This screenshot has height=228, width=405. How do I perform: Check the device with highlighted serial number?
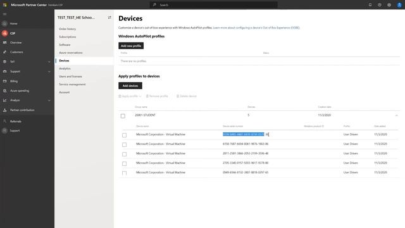point(124,135)
